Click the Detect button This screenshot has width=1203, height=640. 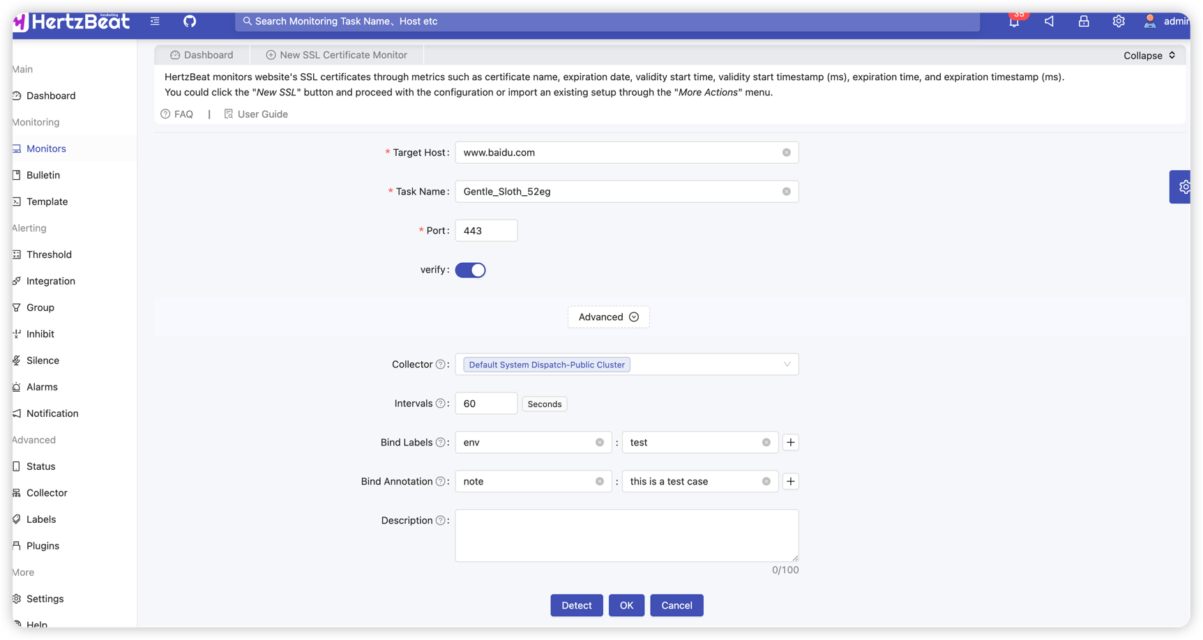pyautogui.click(x=576, y=605)
